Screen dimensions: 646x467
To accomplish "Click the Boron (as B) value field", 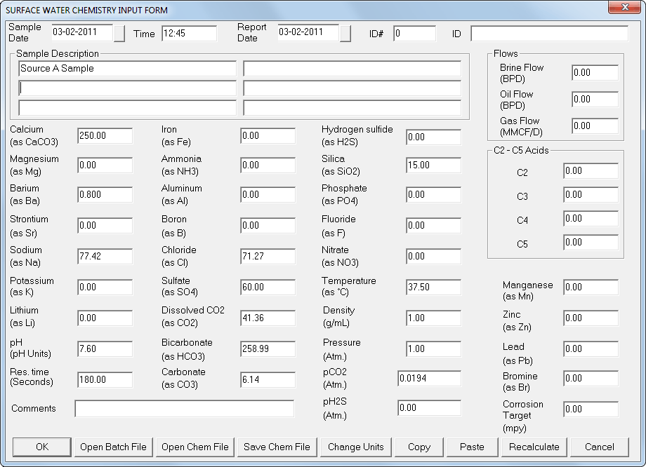I will 268,226.
